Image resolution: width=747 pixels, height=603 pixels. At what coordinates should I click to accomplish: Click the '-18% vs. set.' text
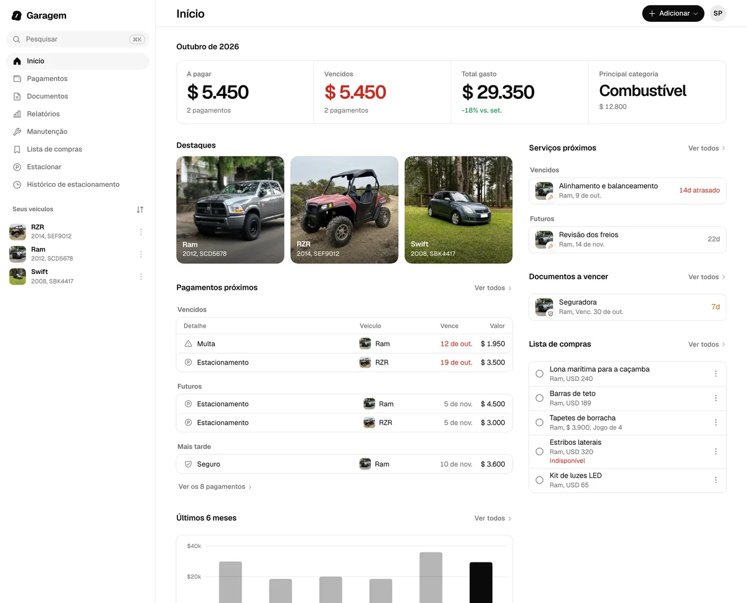pyautogui.click(x=482, y=110)
